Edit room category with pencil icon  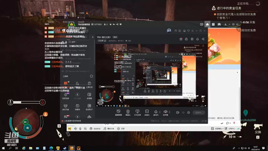point(105,41)
